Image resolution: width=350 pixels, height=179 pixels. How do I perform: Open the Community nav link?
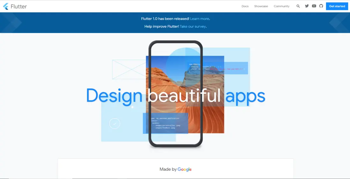pyautogui.click(x=281, y=6)
